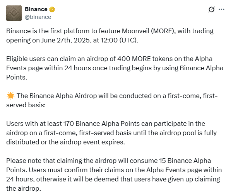Click the gold verified badge
Screen dimensions: 226x193
click(x=52, y=10)
